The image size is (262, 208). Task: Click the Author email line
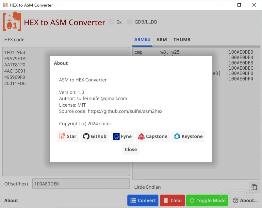point(93,98)
